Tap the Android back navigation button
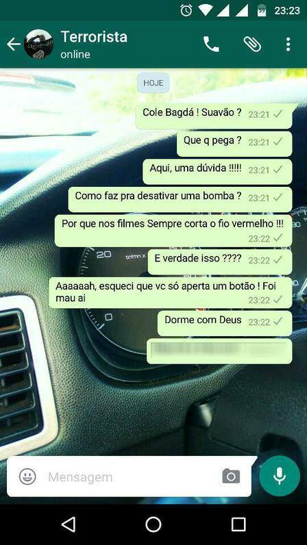This screenshot has width=307, height=545. (69, 524)
